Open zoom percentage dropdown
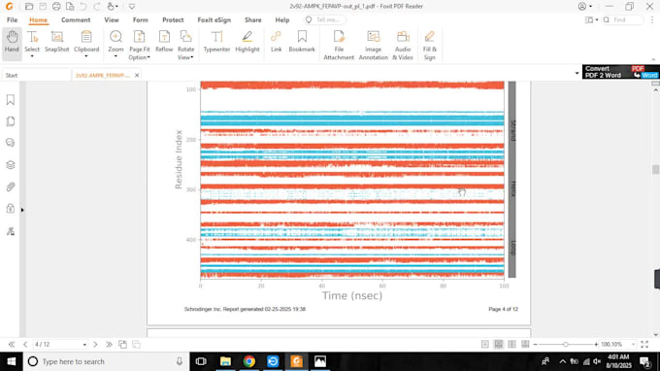Viewport: 660px width, 371px height. tap(633, 344)
